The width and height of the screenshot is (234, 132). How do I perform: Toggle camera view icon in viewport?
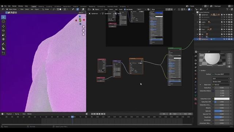click(x=83, y=34)
